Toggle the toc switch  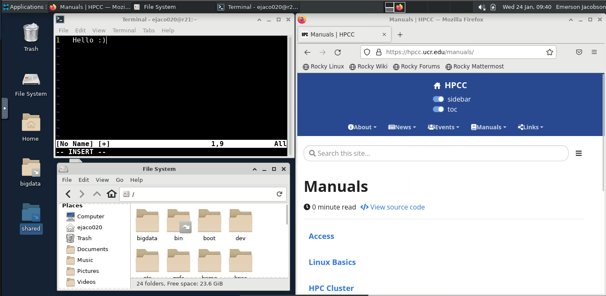(438, 110)
